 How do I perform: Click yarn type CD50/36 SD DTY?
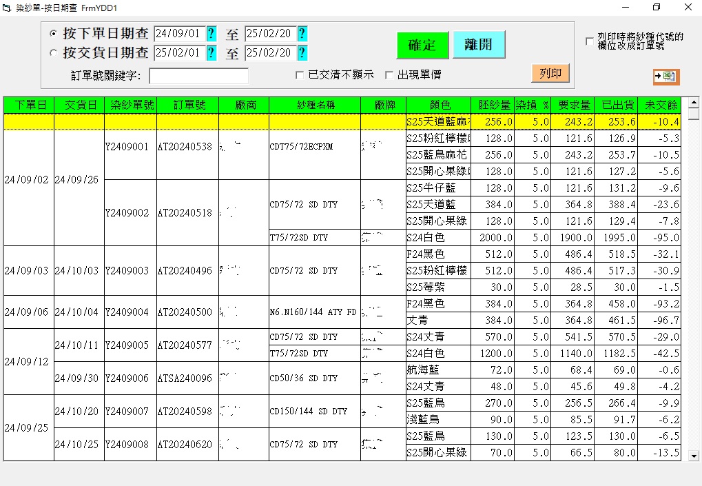[315, 378]
